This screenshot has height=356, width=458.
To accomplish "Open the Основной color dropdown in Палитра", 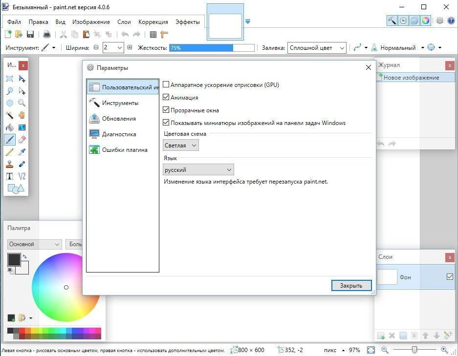I will point(35,244).
